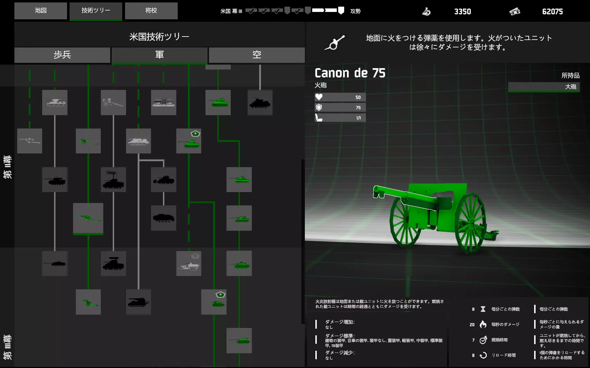This screenshot has height=368, width=590.
Task: Select the 空 tech category tab
Action: coord(257,55)
